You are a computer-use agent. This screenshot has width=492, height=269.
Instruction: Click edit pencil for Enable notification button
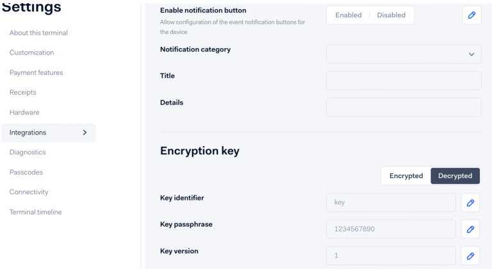[471, 15]
